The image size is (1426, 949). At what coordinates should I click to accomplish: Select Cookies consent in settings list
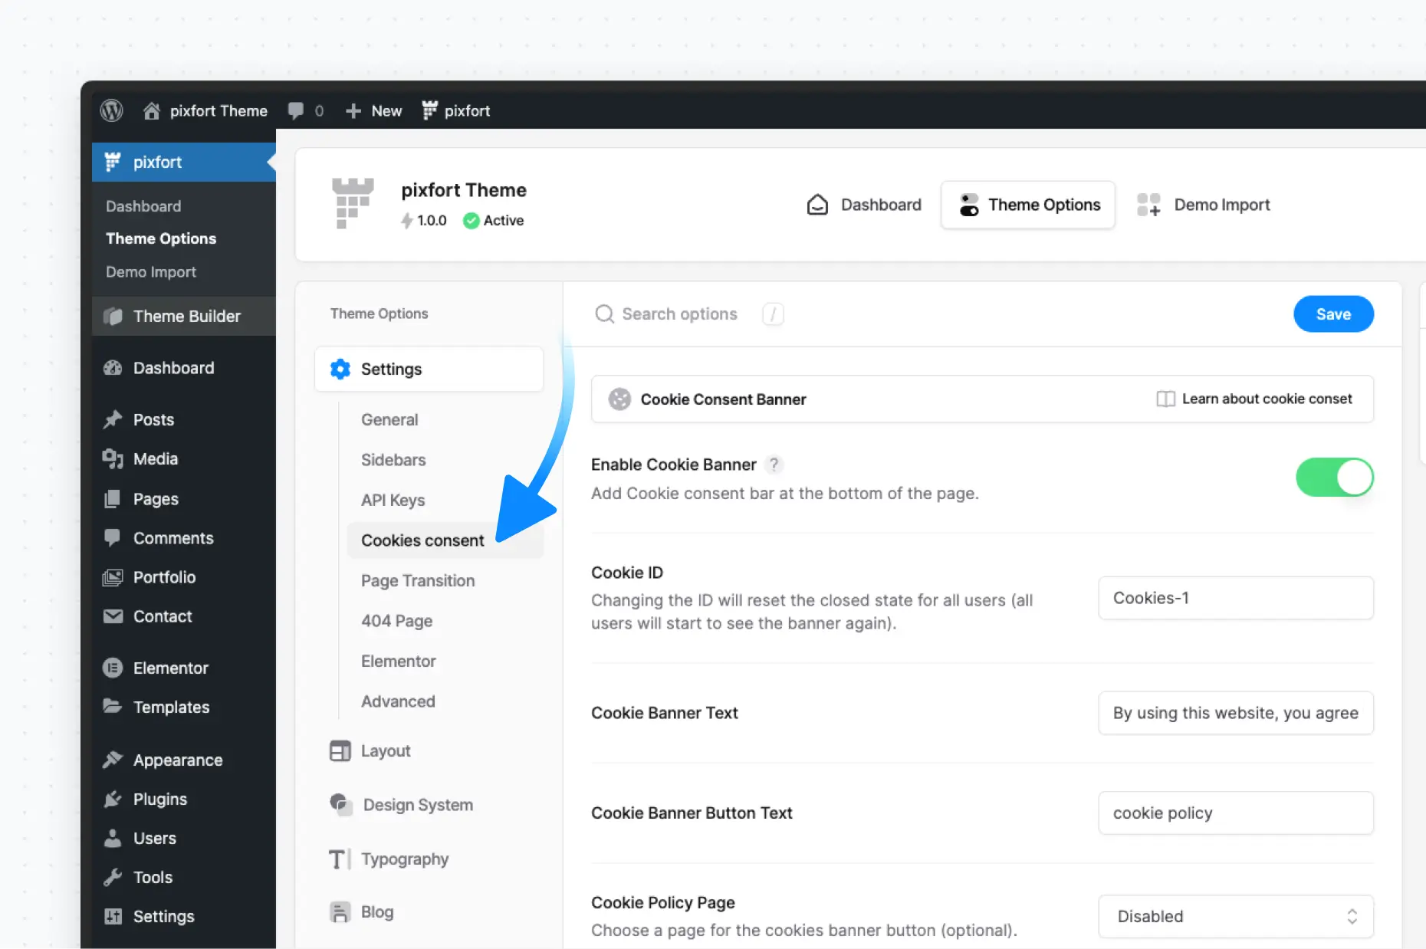click(x=445, y=540)
